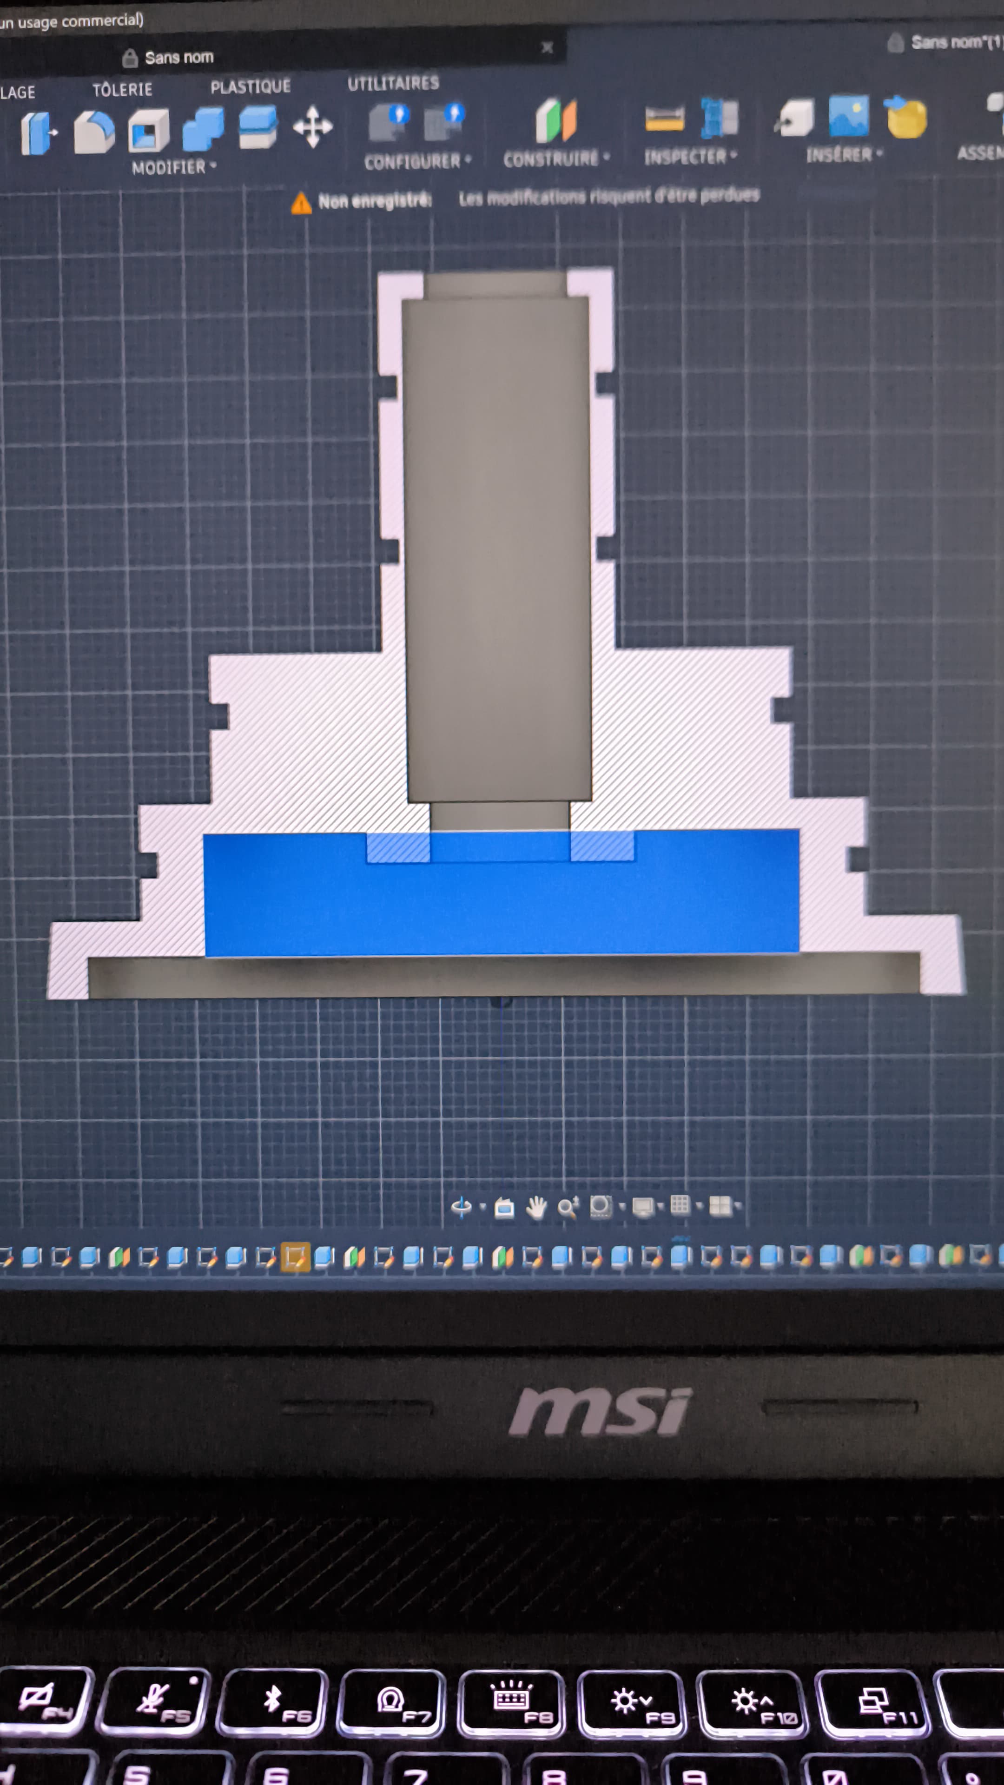Open the Utilitaires section
Viewport: 1004px width, 1785px height.
(x=393, y=83)
